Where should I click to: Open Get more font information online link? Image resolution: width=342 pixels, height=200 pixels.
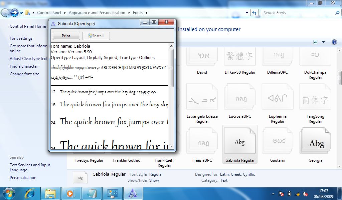coord(29,48)
